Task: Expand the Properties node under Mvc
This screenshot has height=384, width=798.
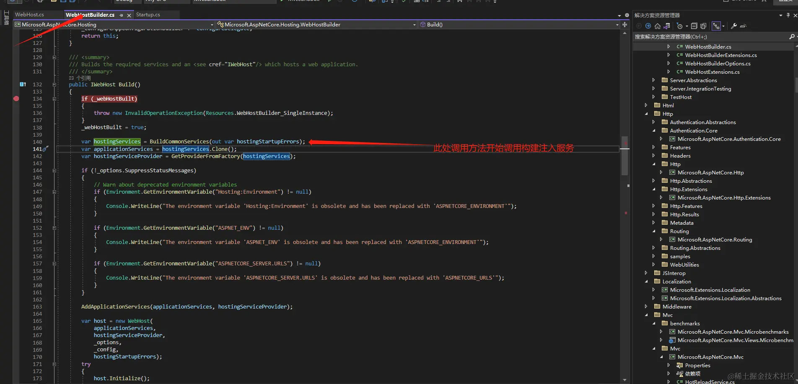Action: [x=668, y=365]
